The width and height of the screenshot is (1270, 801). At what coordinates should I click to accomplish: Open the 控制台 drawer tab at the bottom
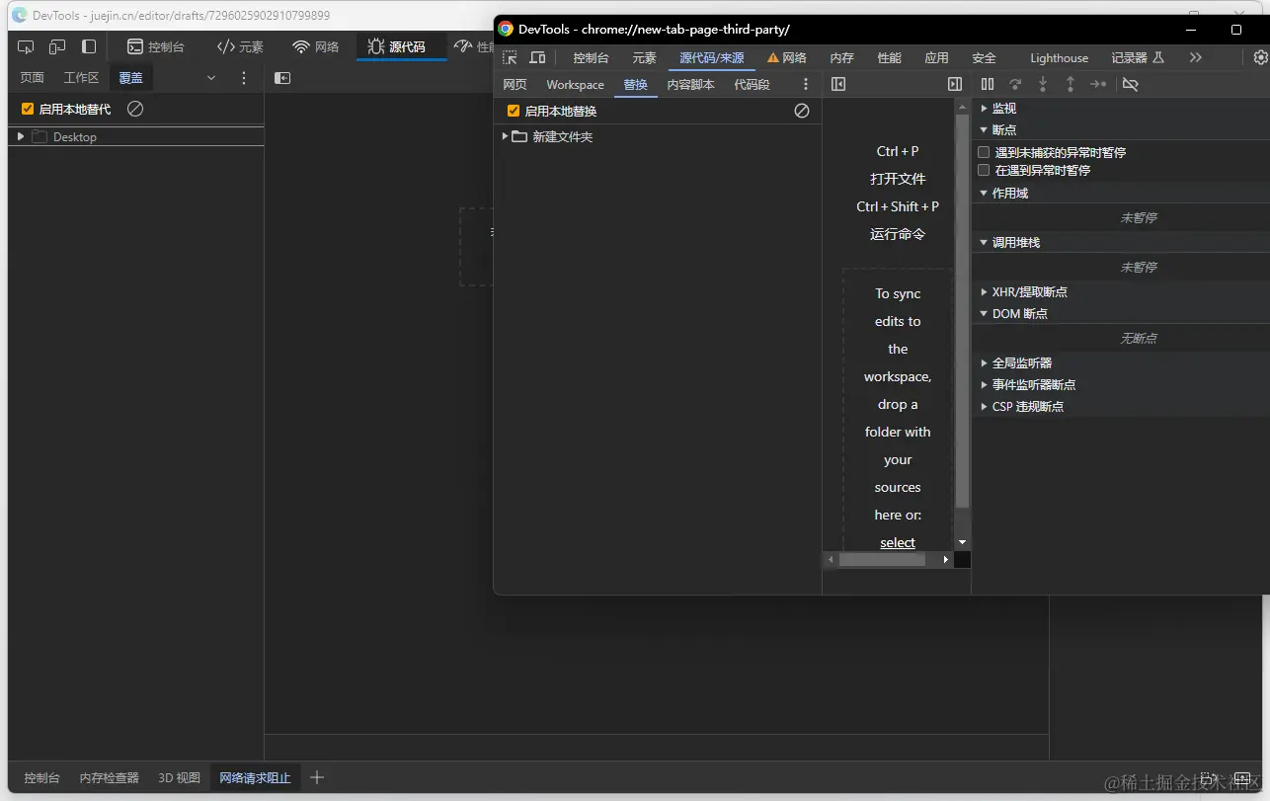(x=42, y=777)
